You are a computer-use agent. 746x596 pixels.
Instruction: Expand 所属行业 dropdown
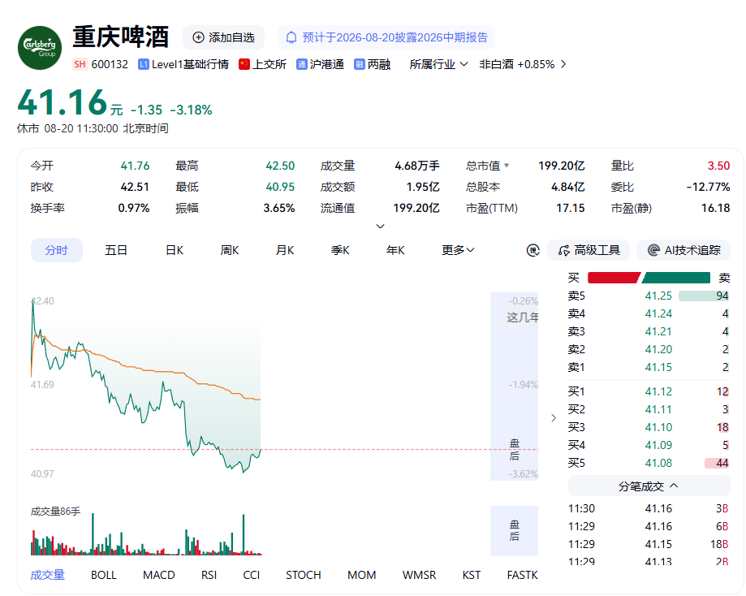tap(438, 64)
